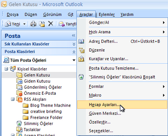Screen dimensions: 168x136
Task: Open the Düzen menu
Action: click(31, 15)
